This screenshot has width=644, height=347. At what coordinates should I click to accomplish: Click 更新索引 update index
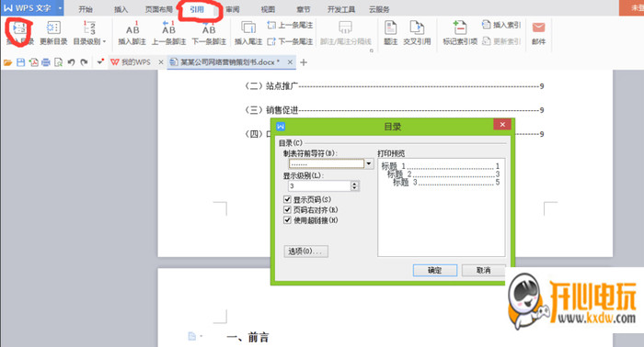click(x=501, y=41)
